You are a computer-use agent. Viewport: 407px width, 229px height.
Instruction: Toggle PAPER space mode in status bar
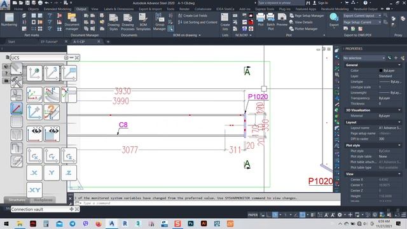tap(252, 215)
